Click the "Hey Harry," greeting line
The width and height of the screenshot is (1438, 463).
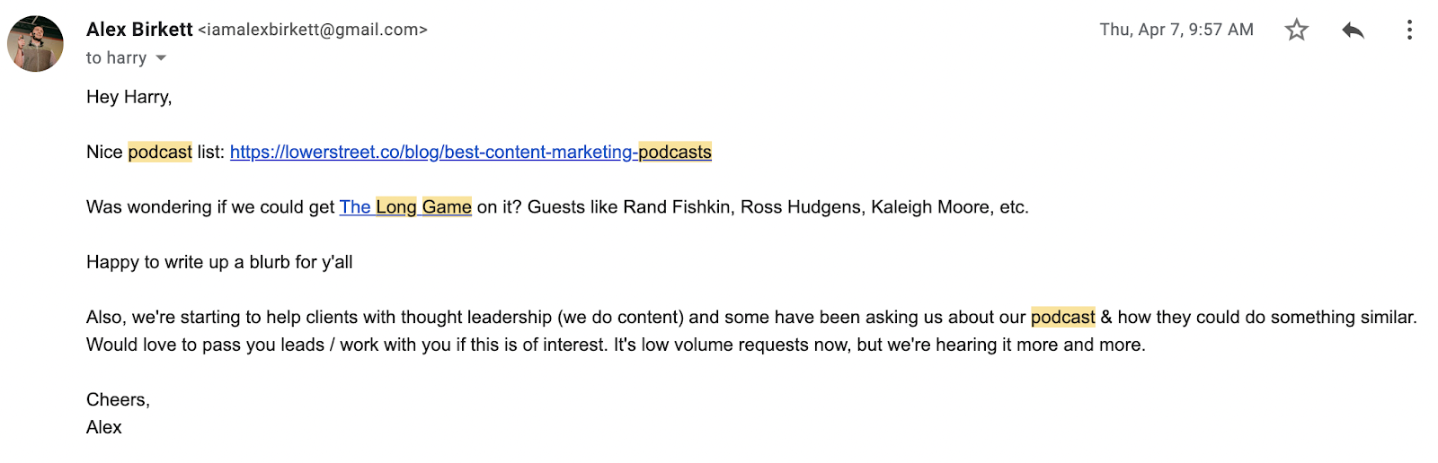[x=129, y=97]
